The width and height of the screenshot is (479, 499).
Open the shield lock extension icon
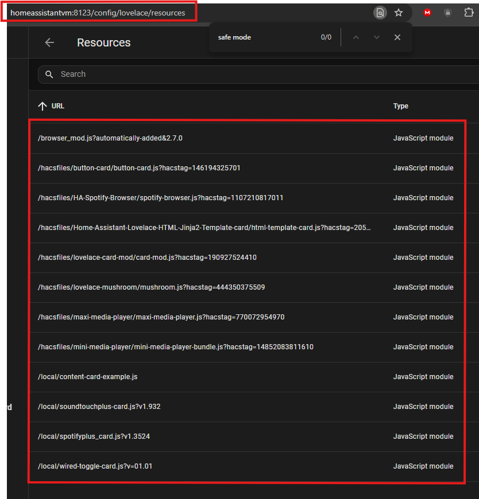pos(448,13)
